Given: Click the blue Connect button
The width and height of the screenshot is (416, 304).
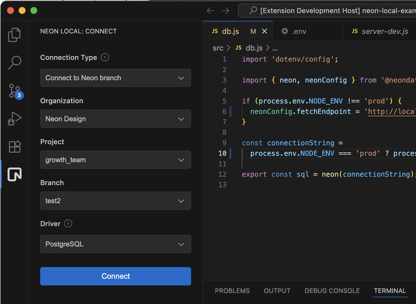Looking at the screenshot, I should 116,276.
